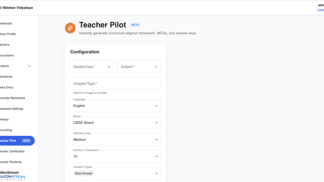The image size is (324, 182).
Task: Click the BETA badge beside Teacher Pilot title
Action: 135,25
